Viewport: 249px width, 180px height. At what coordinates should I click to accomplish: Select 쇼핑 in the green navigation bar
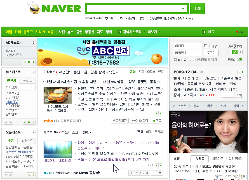[x=50, y=32]
